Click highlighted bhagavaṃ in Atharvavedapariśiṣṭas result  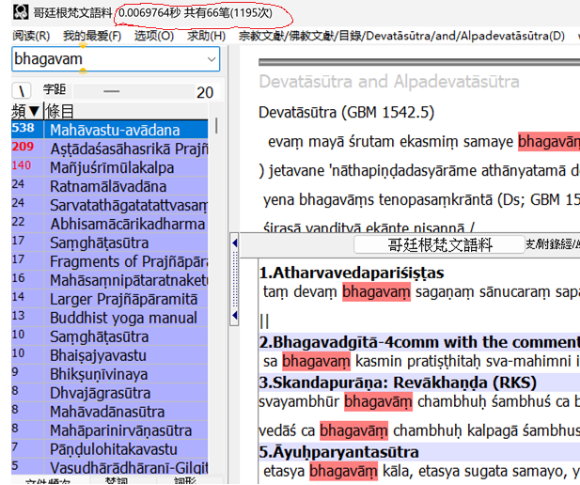pyautogui.click(x=376, y=292)
